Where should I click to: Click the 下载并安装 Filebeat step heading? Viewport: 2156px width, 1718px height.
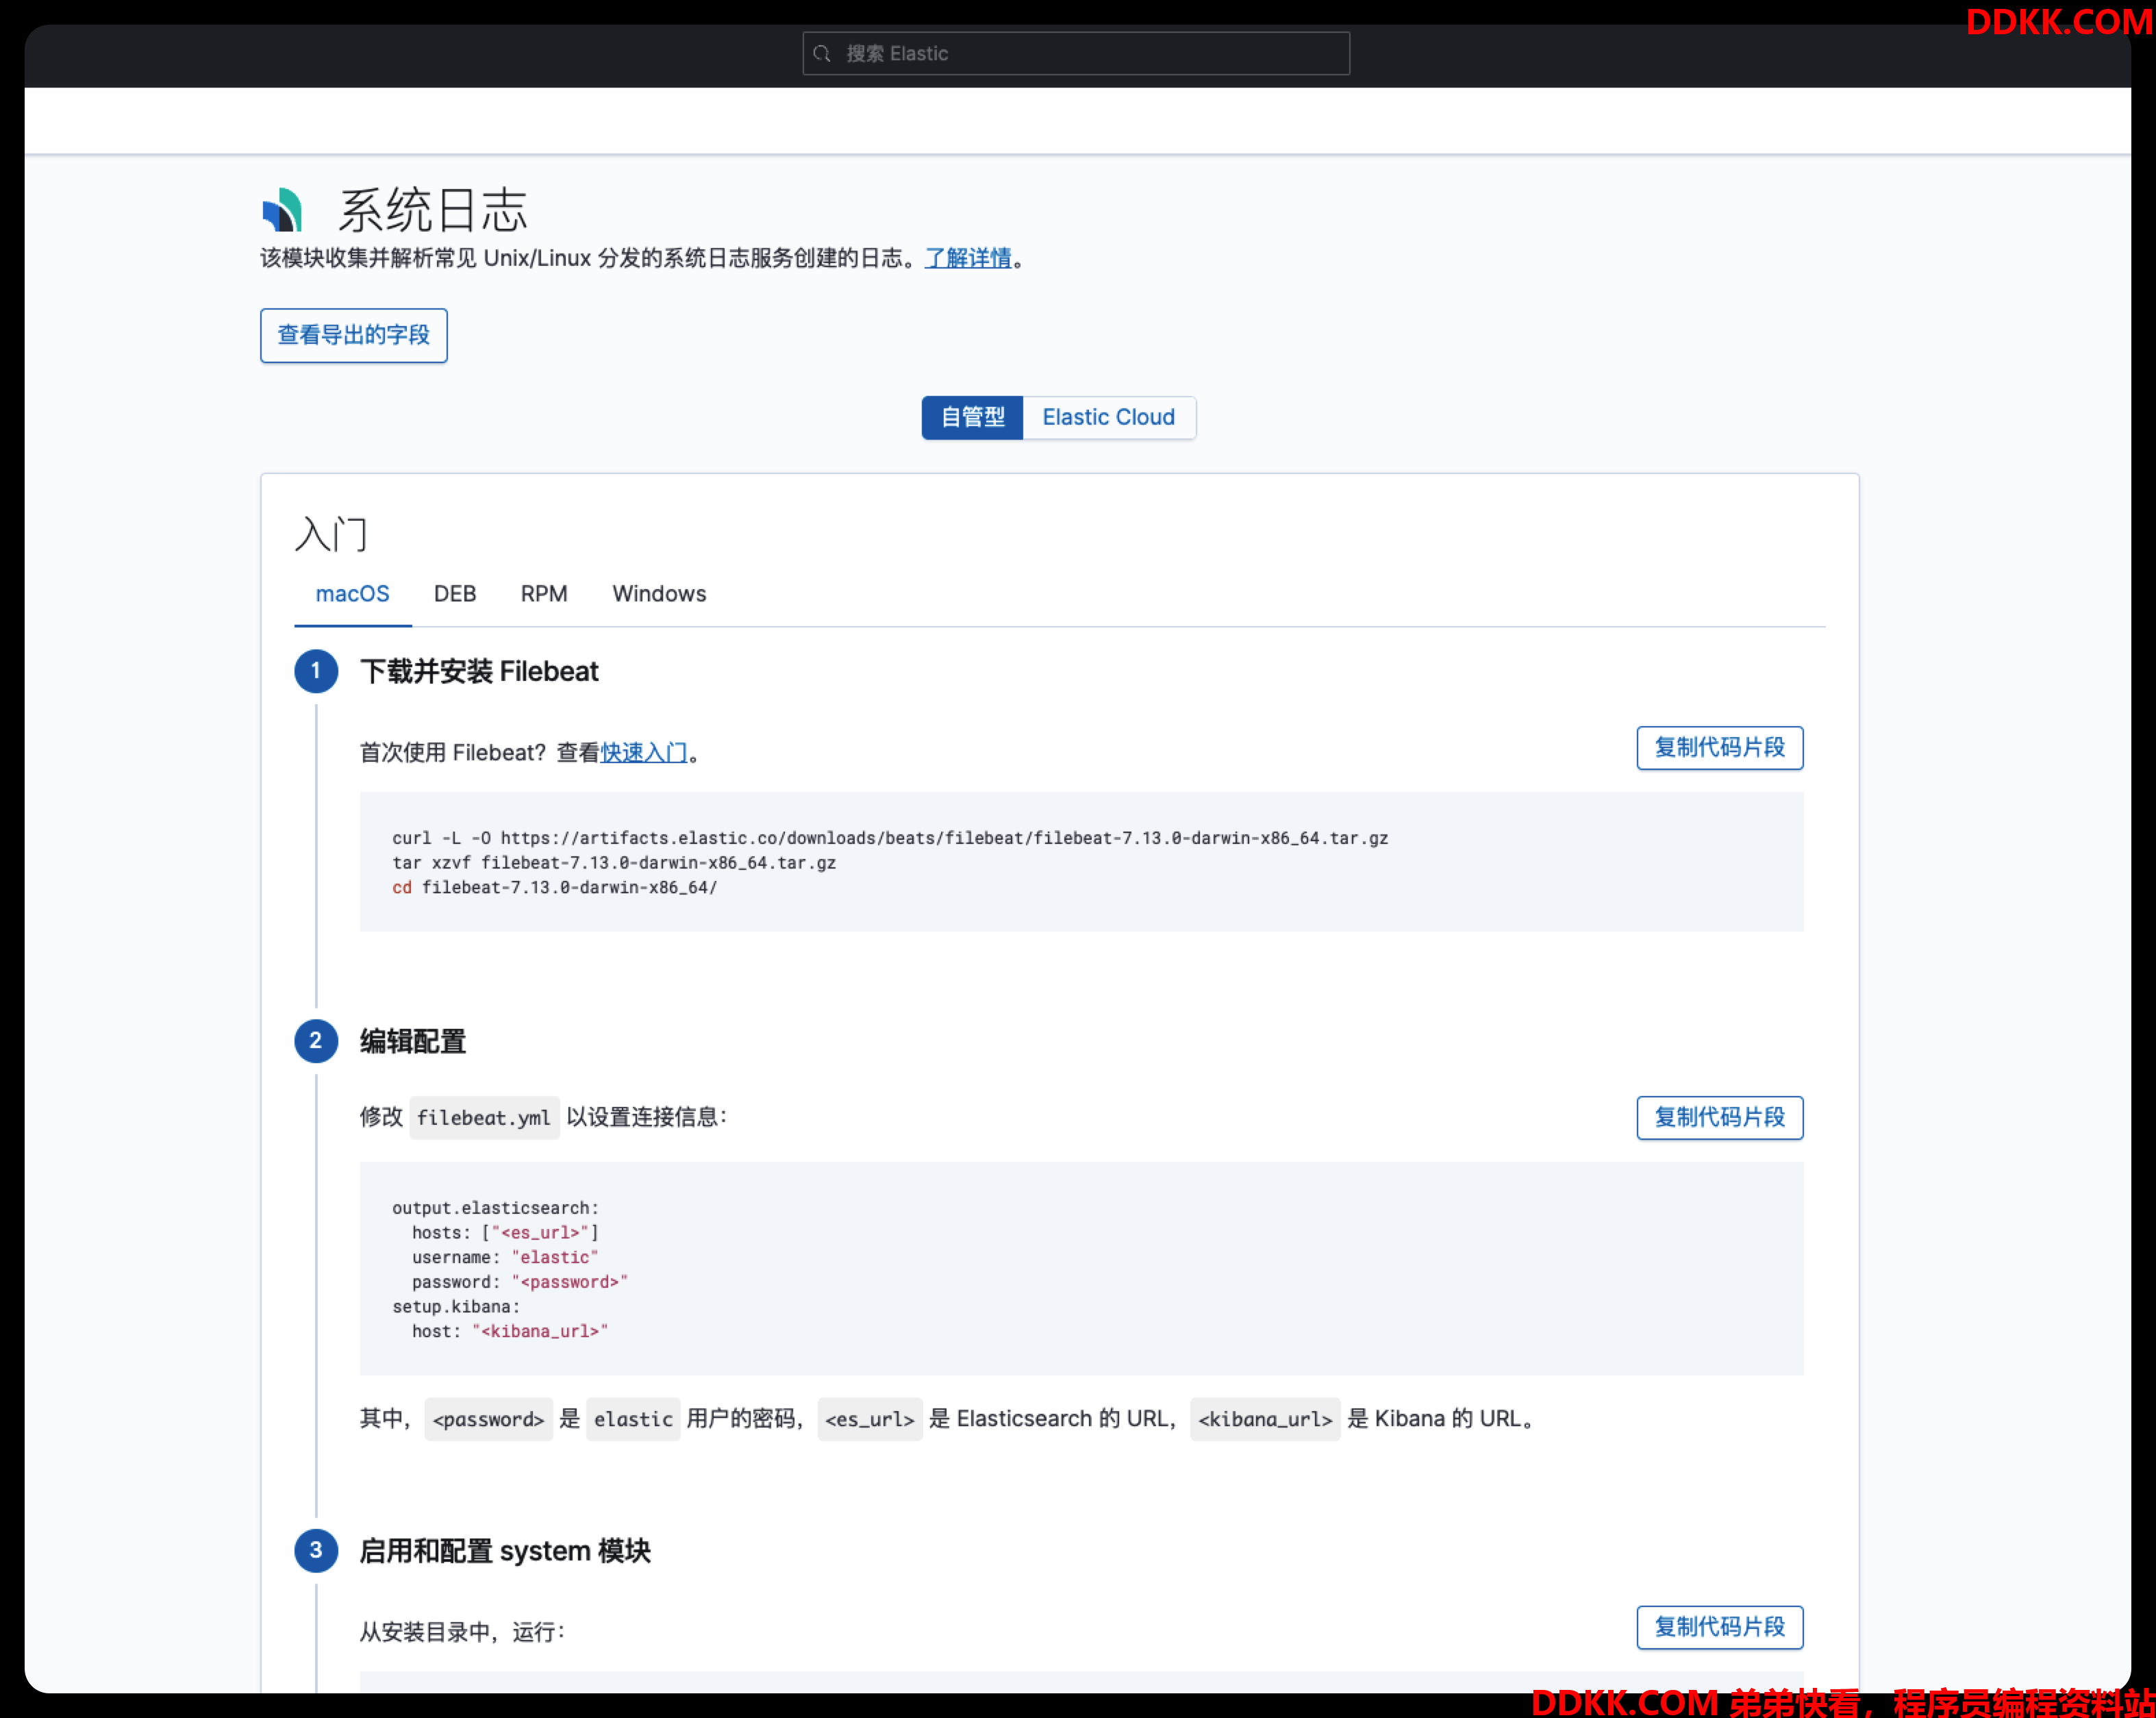479,671
